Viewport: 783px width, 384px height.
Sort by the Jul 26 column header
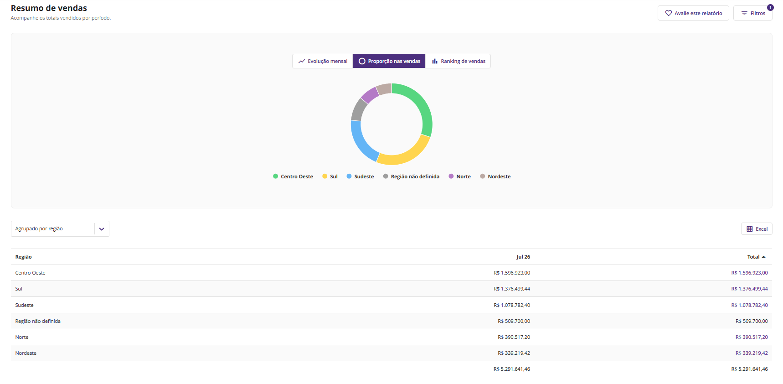(523, 257)
